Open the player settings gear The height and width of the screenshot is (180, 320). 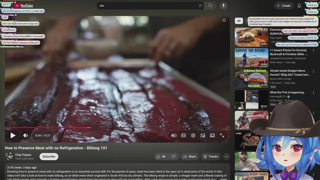(193, 135)
